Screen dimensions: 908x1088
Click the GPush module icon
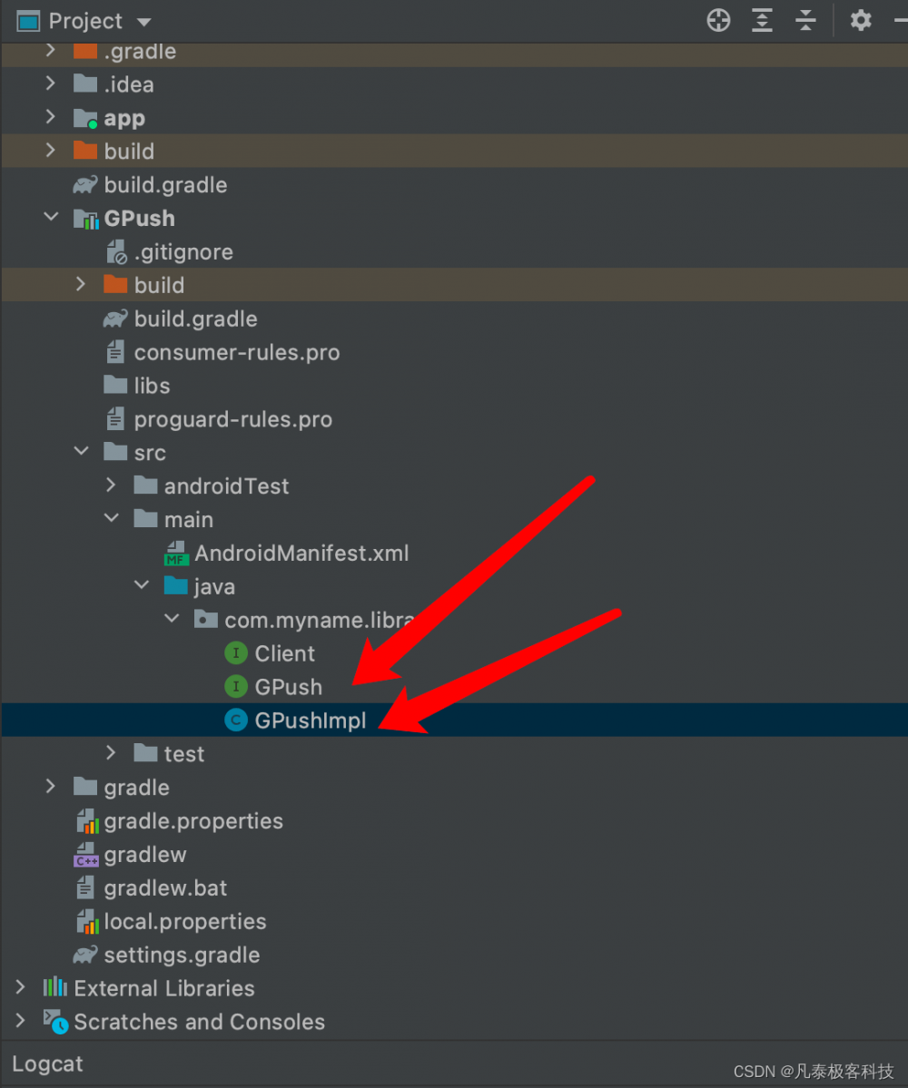[x=86, y=219]
